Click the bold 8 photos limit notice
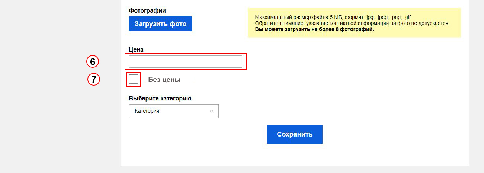The height and width of the screenshot is (173, 484). [314, 29]
